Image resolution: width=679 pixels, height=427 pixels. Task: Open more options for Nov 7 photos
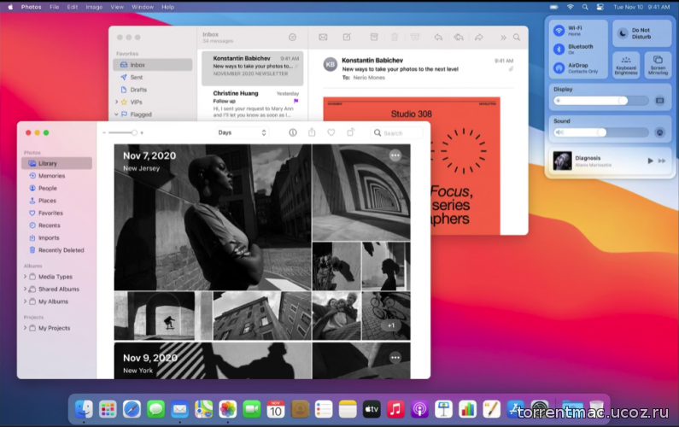(x=395, y=155)
